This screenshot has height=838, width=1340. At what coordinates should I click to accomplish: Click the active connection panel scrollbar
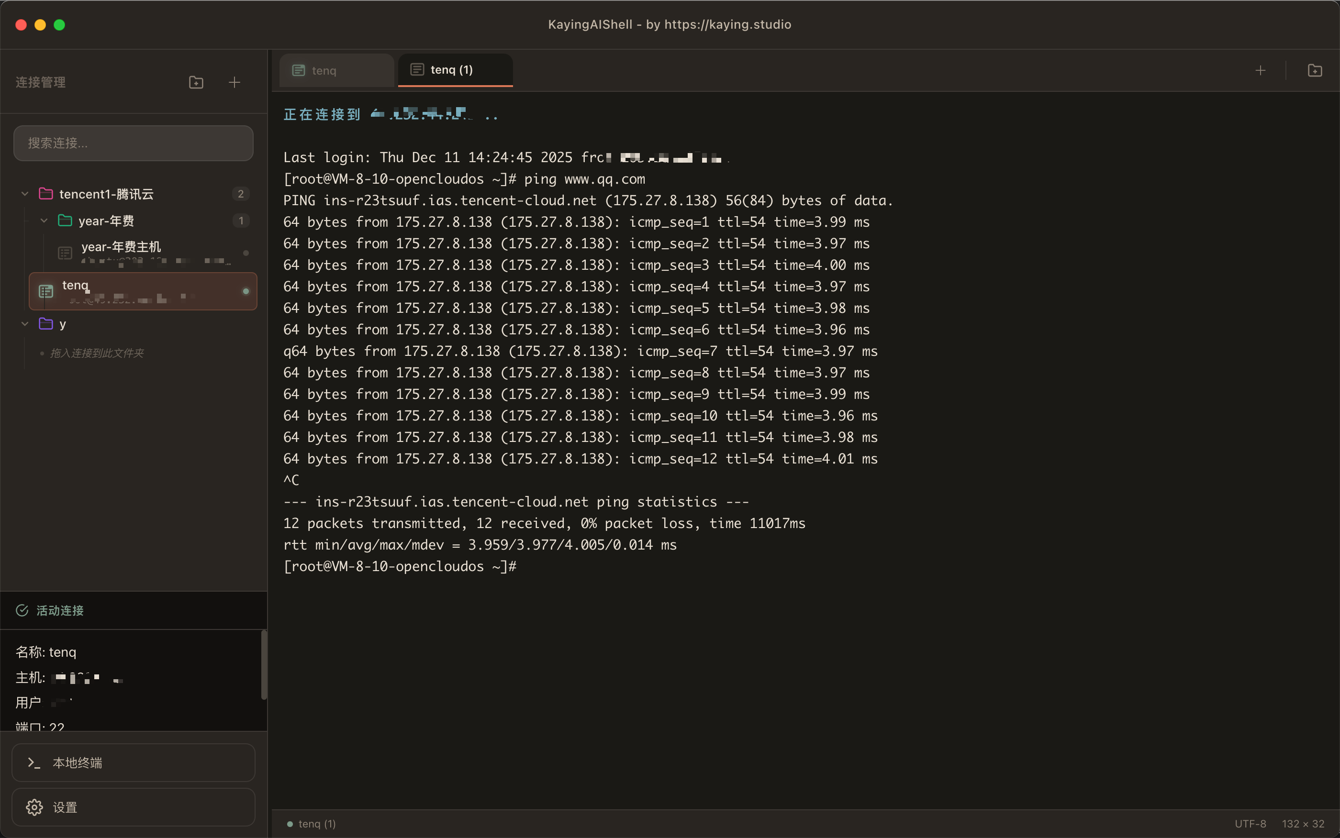click(x=264, y=664)
